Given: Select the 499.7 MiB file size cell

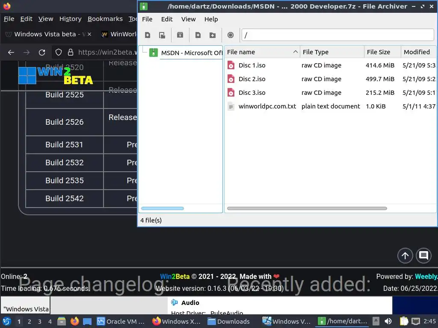Looking at the screenshot, I should (x=380, y=79).
